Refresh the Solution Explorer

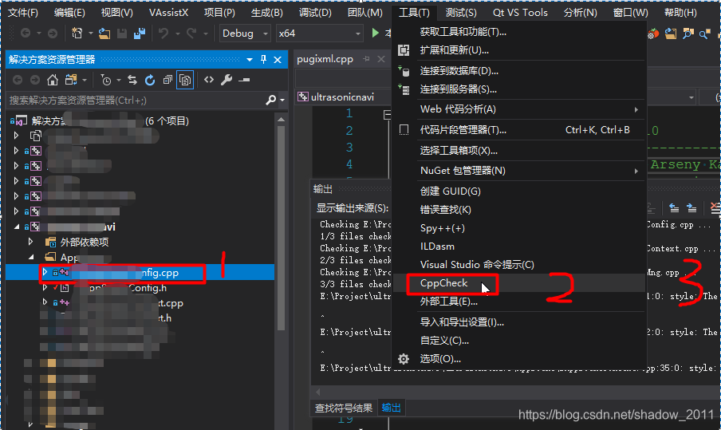[x=150, y=80]
